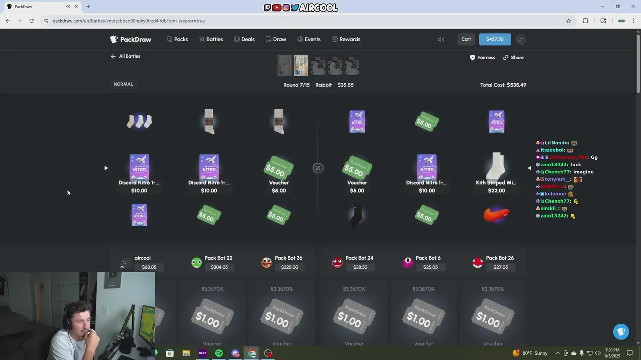Open Pack Bot 26 red avatar

pyautogui.click(x=478, y=263)
